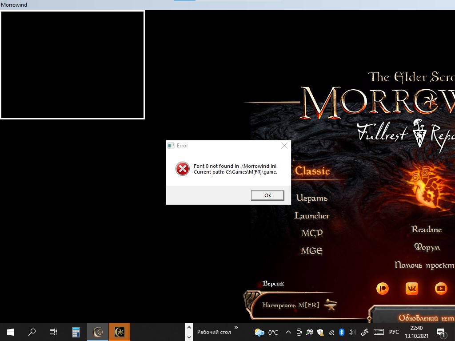Screen dimensions: 455x341
Task: Expand the Рабочий стол toolbar chevron
Action: [236, 328]
